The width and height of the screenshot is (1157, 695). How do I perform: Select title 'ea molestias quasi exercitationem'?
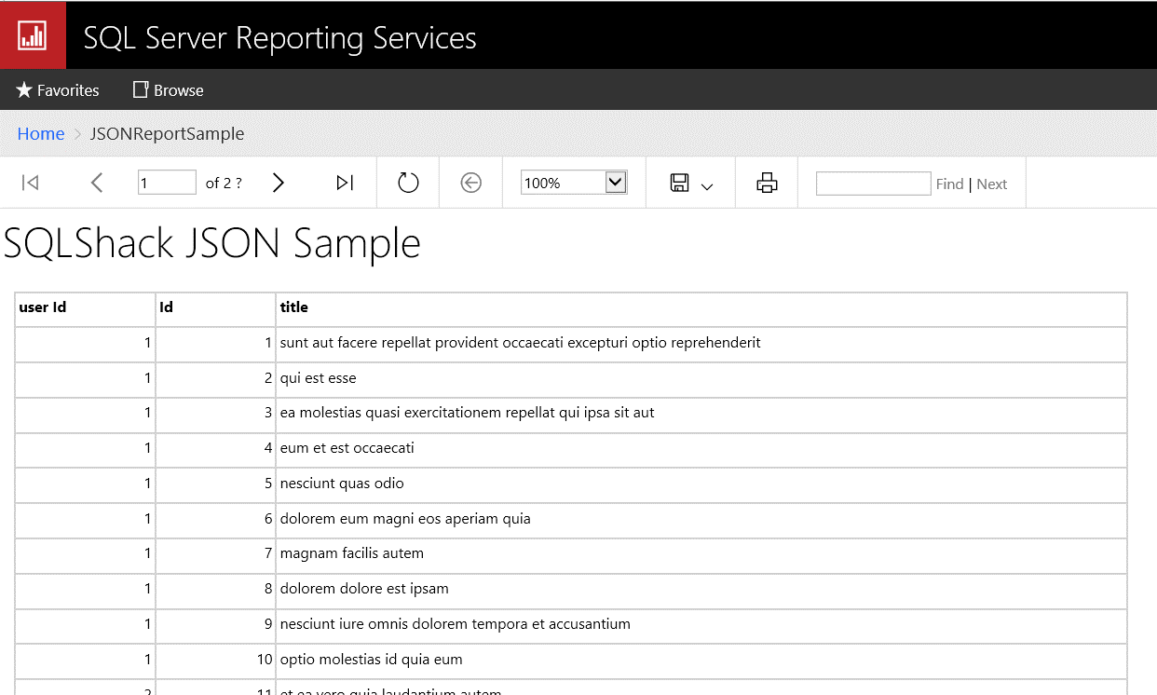point(467,412)
